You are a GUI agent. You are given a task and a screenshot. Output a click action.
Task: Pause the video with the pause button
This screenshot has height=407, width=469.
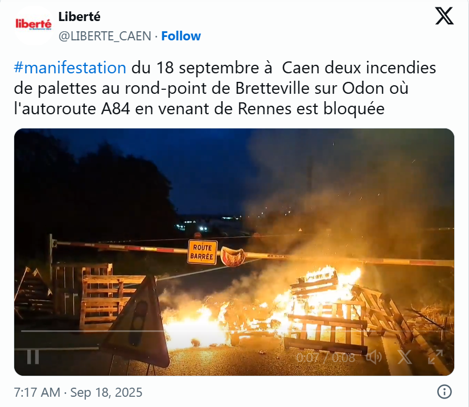point(33,356)
